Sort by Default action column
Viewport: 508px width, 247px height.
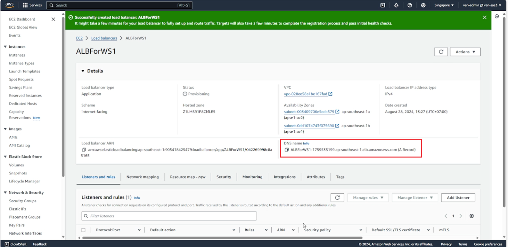coord(234,230)
